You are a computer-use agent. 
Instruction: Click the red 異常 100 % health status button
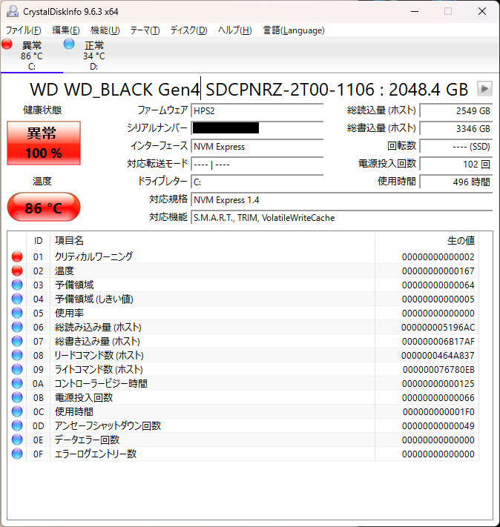coord(44,143)
